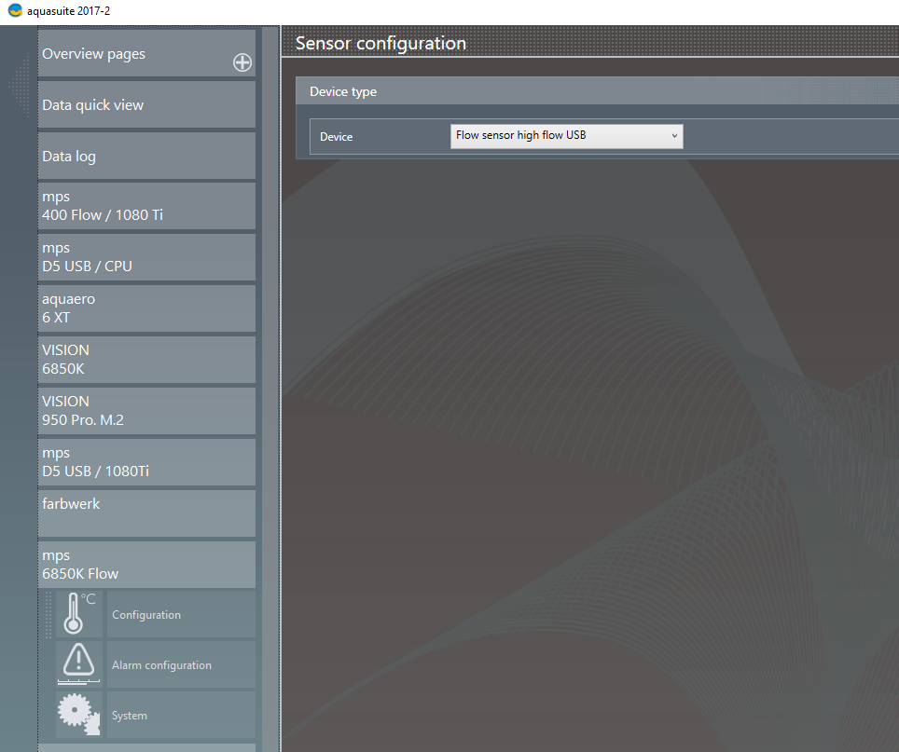
Task: Click the aquasuite logo in title bar
Action: pyautogui.click(x=14, y=12)
